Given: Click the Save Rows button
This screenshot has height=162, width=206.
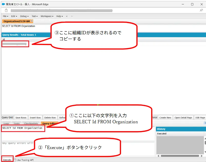Looking at the screenshot, I should [21, 118].
